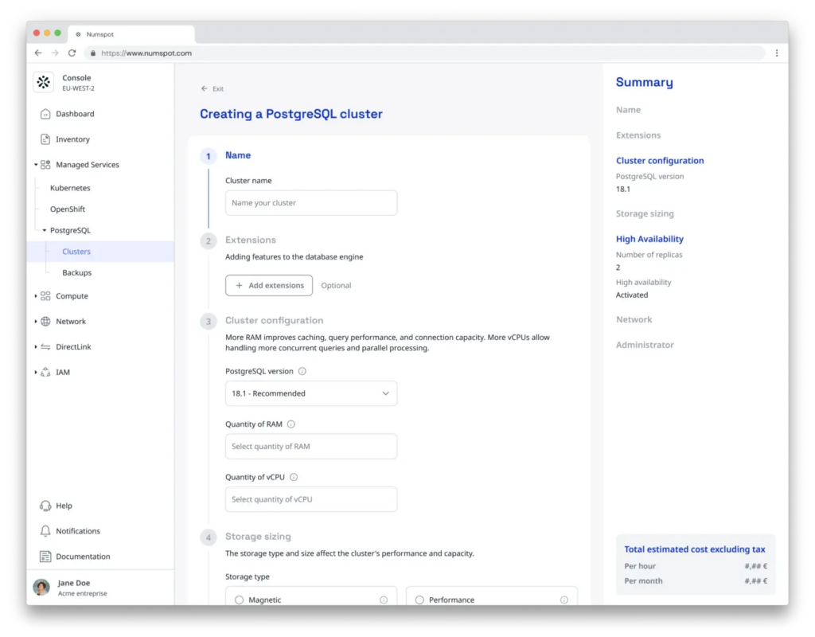Click the DirectLink arrows icon
Screen dimensions: 815x637
45,347
